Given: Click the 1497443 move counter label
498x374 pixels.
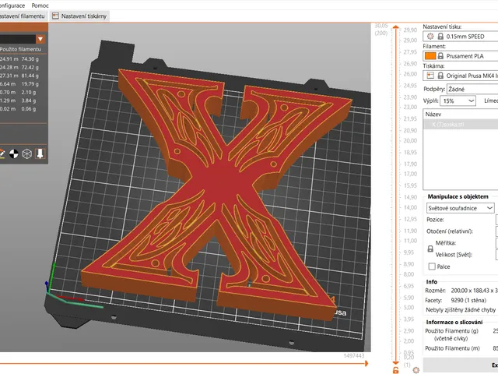Looking at the screenshot, I should tap(354, 356).
